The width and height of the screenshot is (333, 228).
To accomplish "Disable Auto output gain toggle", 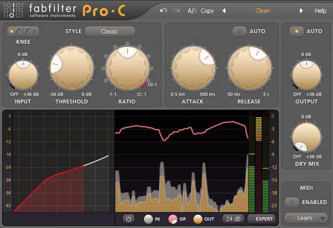I will click(x=296, y=31).
